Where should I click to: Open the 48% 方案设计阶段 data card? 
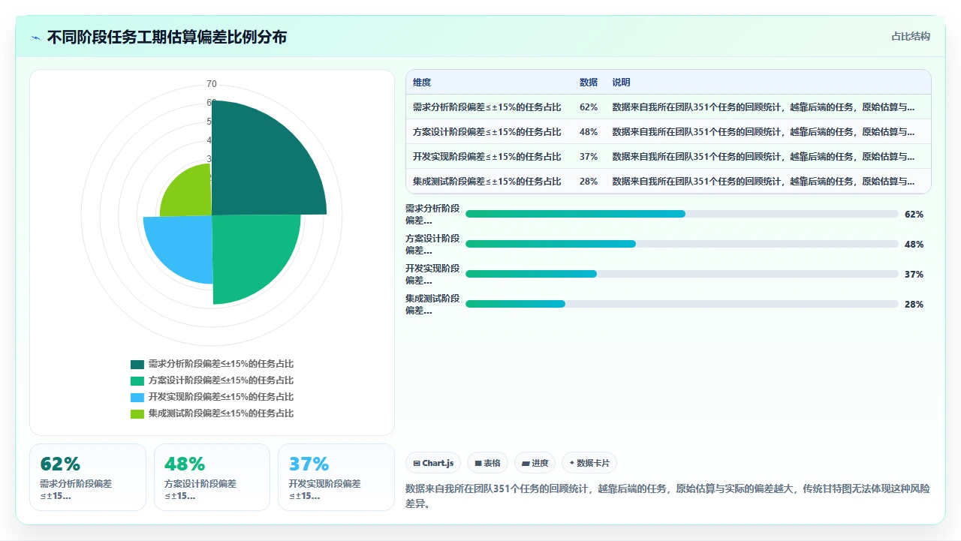[x=212, y=477]
